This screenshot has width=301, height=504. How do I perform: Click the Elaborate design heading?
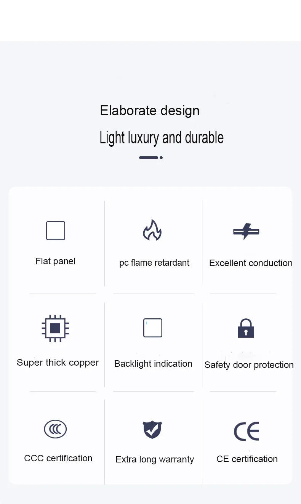point(150,111)
